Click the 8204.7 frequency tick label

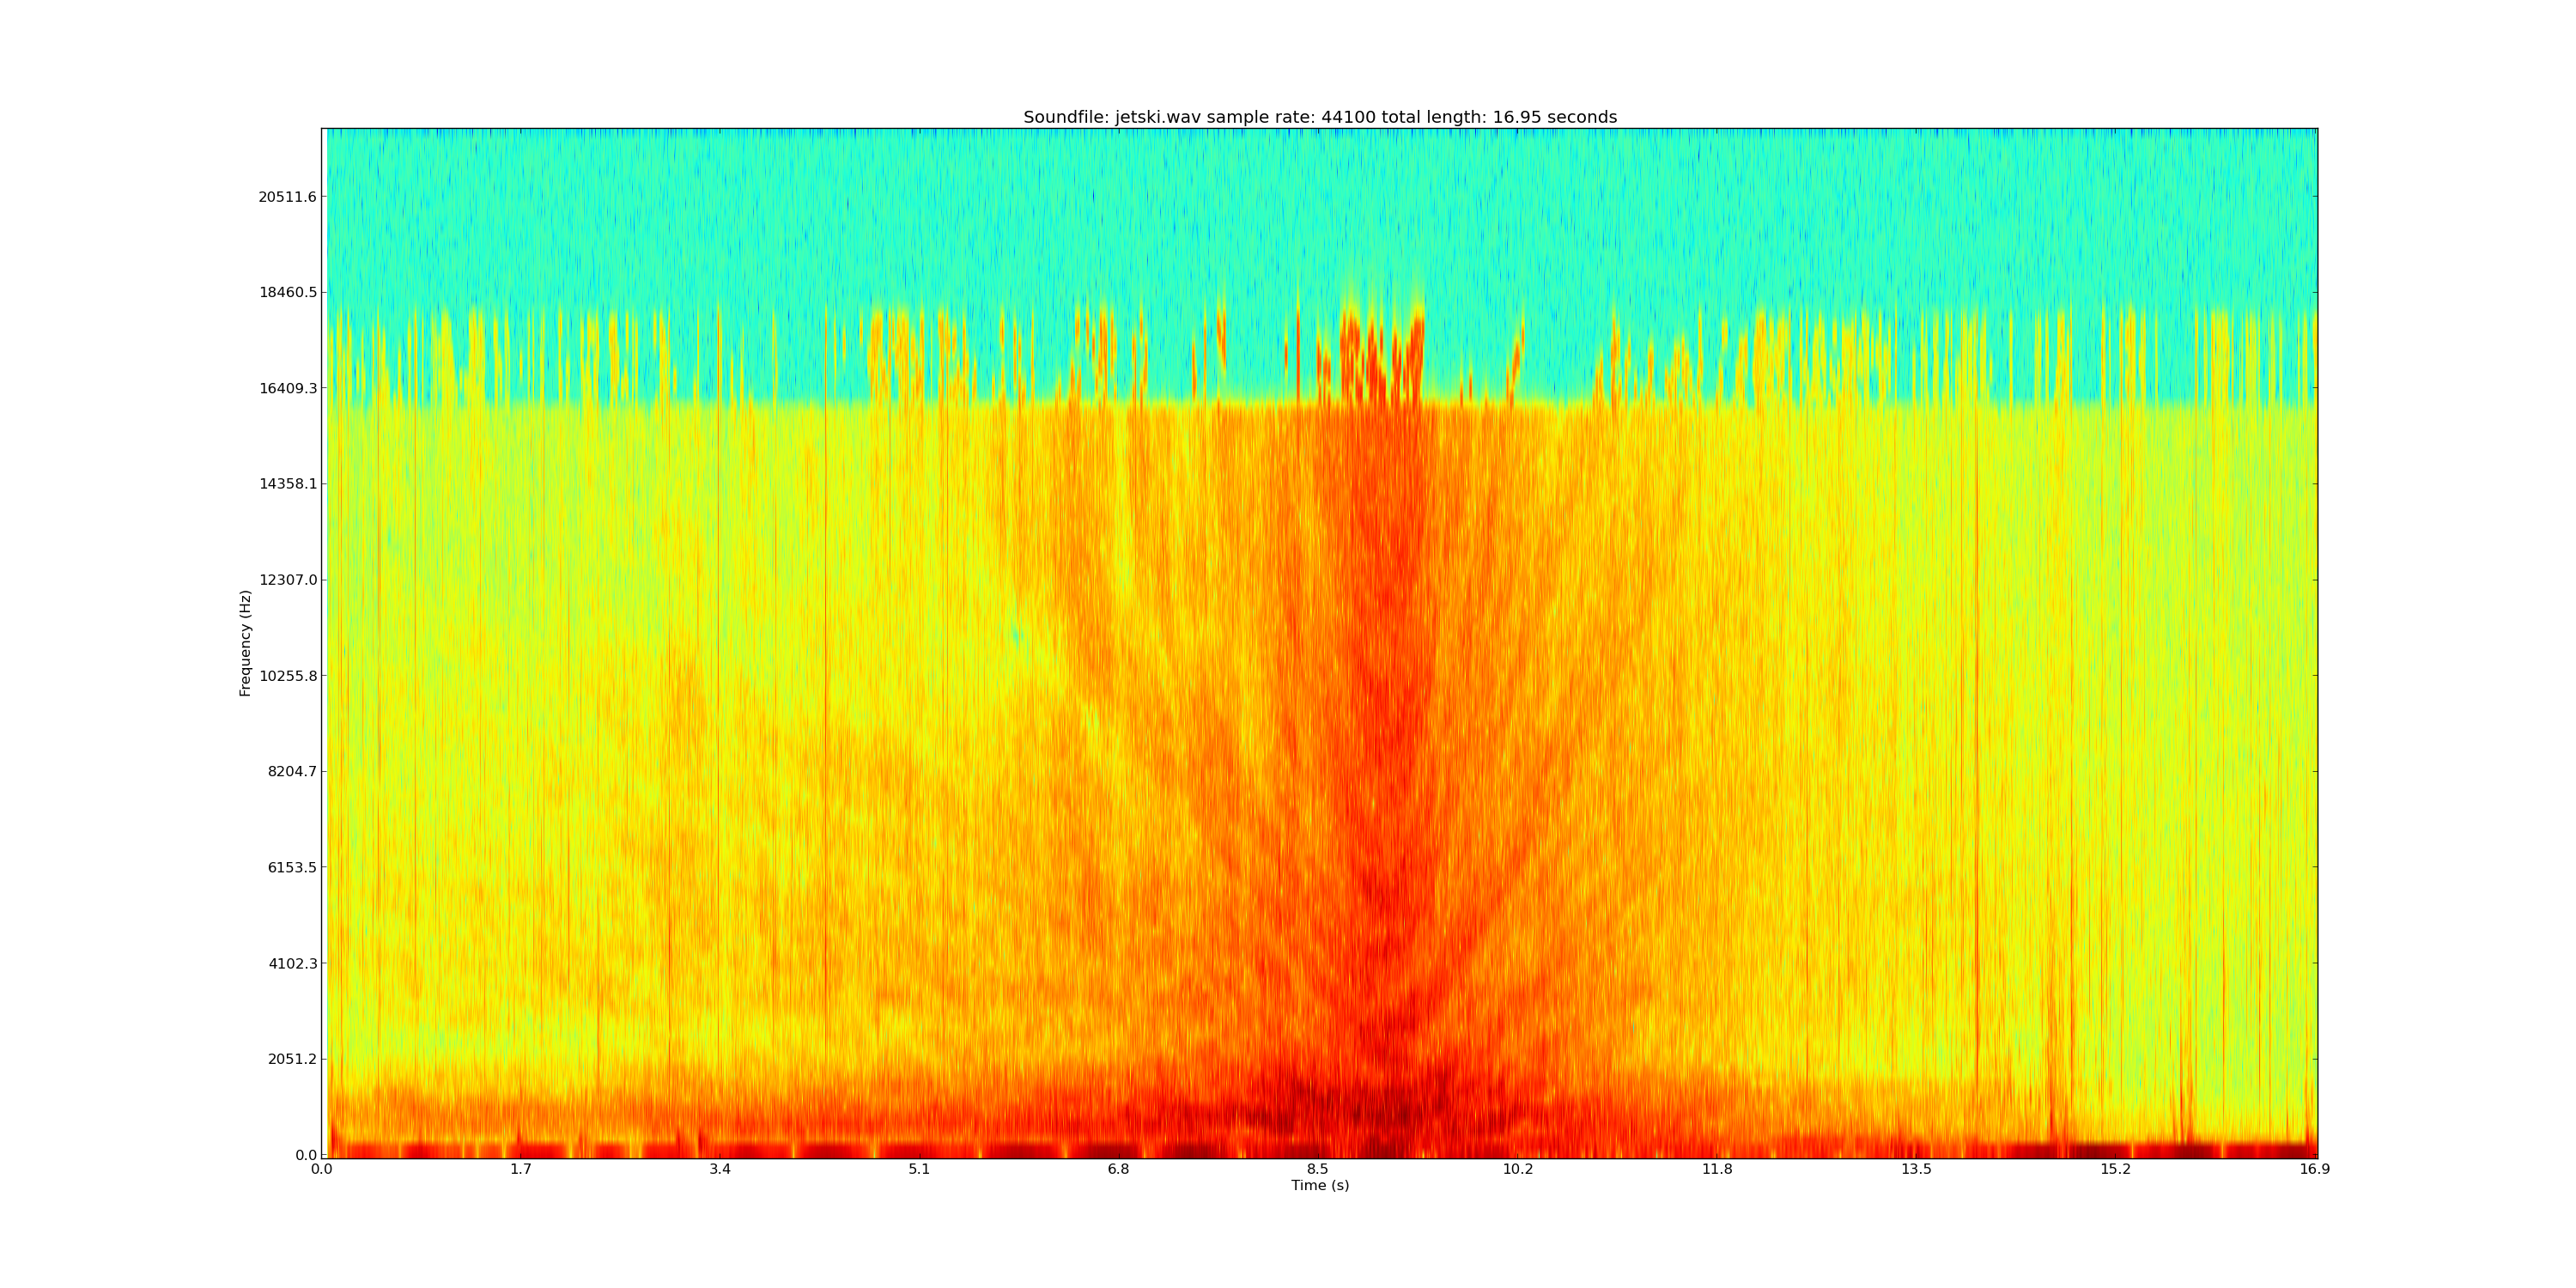pos(291,771)
